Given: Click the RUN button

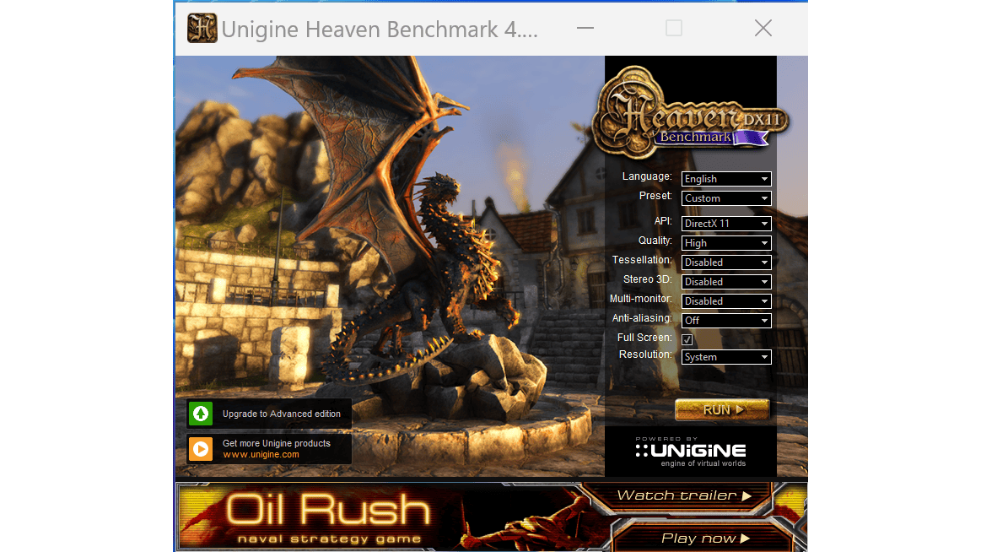Looking at the screenshot, I should 722,410.
